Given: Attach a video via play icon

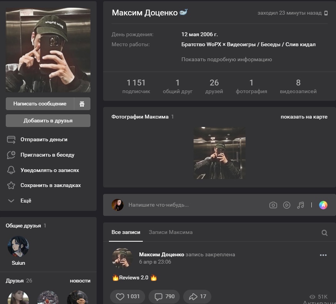Looking at the screenshot, I should [287, 205].
